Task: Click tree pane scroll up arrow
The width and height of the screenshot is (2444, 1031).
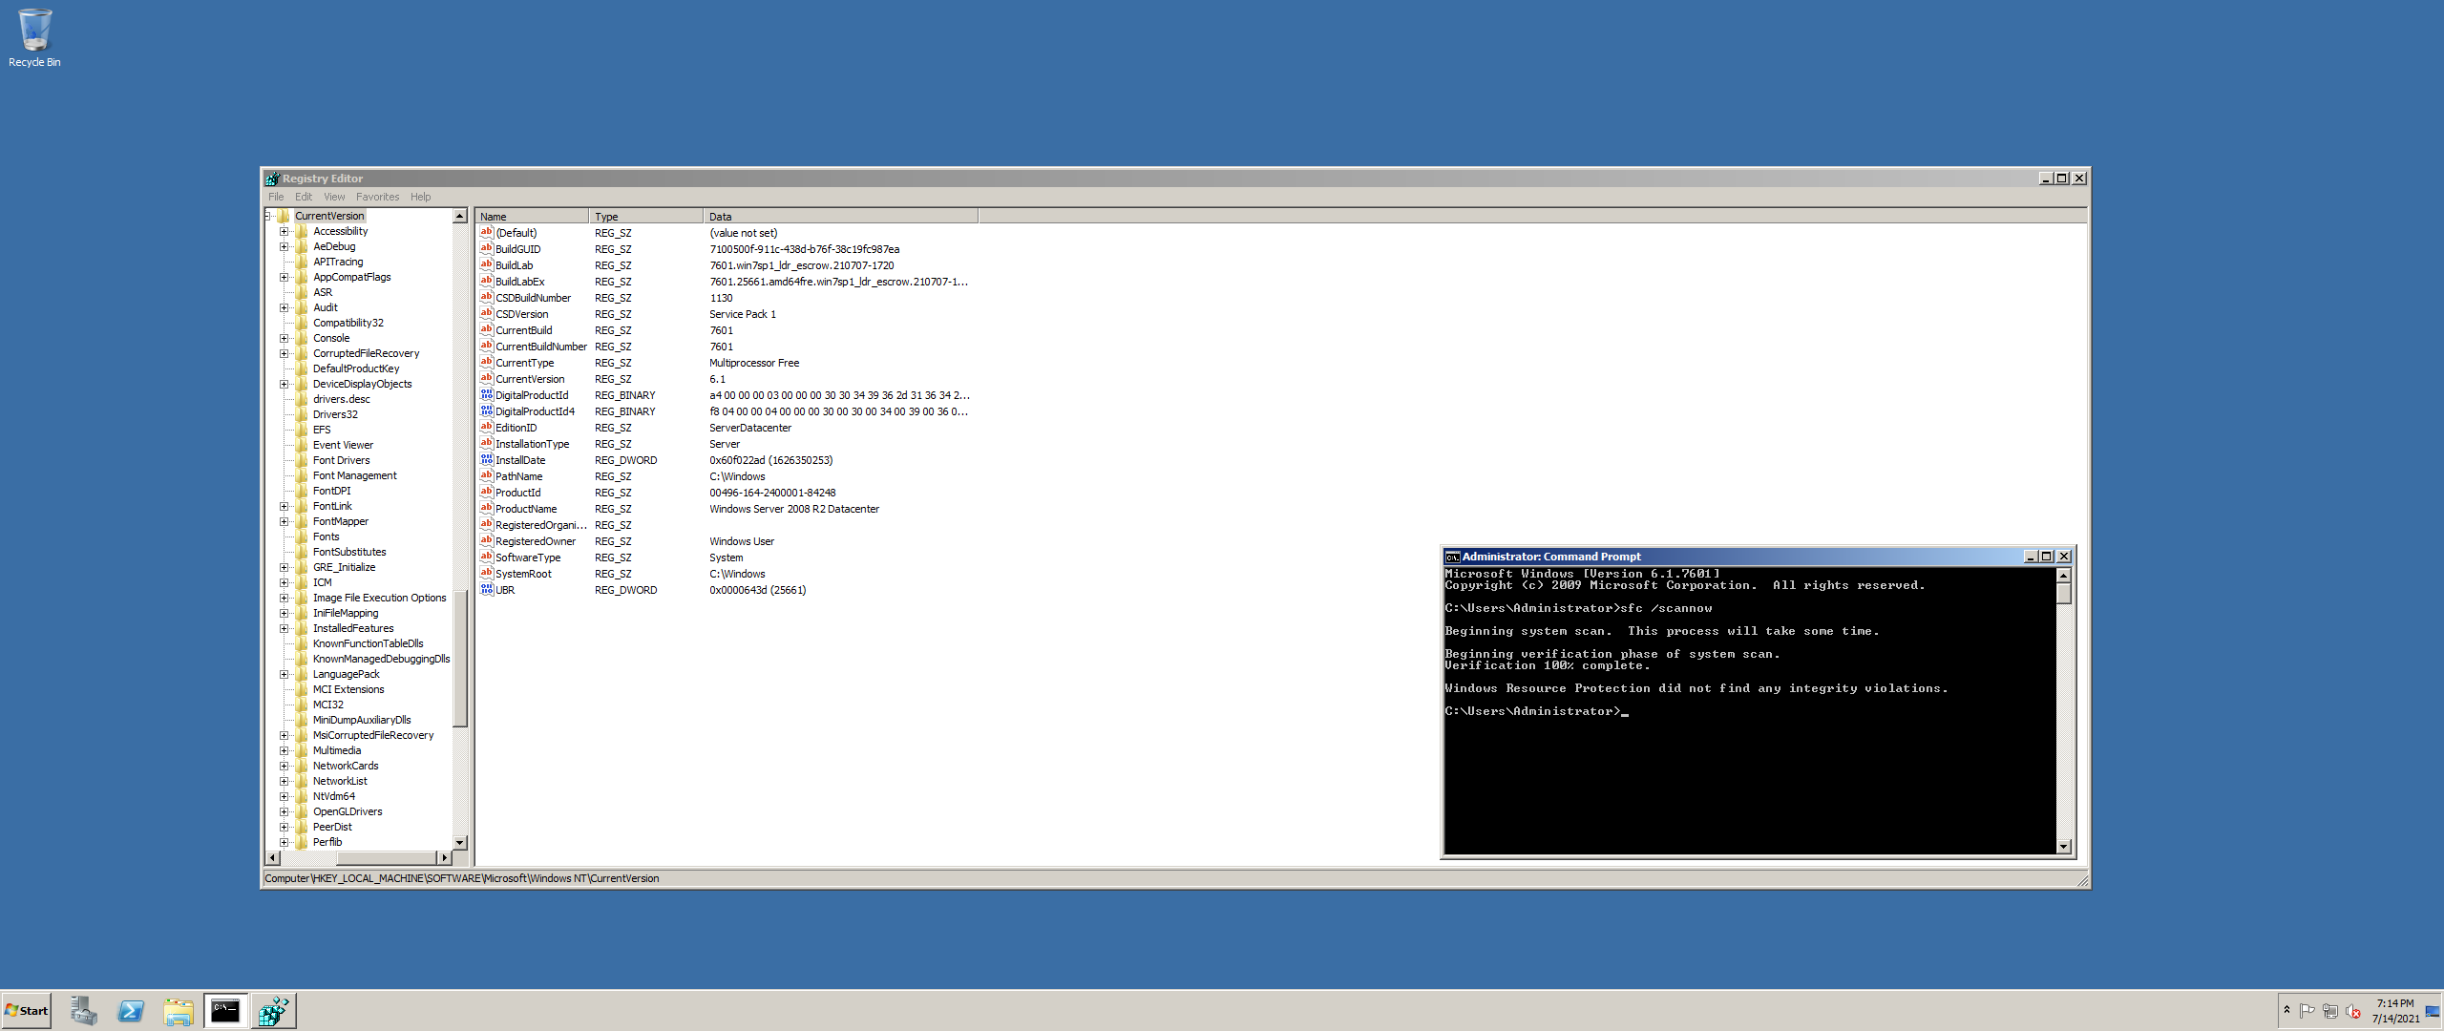Action: [460, 216]
